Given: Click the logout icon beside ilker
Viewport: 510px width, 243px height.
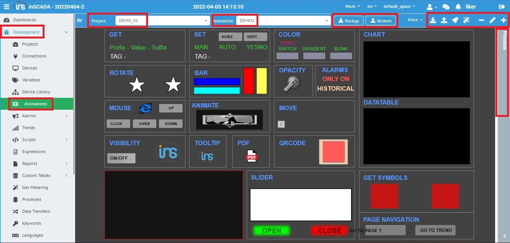Looking at the screenshot, I should [x=501, y=7].
